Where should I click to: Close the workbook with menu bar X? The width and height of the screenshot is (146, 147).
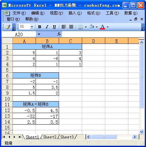pyautogui.click(x=142, y=19)
